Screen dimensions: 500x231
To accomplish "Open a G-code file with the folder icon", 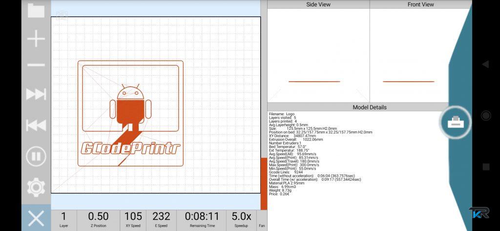I will pos(36,11).
